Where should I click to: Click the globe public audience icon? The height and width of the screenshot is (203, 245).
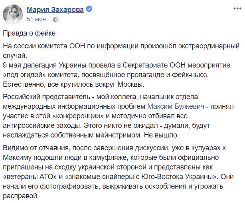click(x=56, y=20)
